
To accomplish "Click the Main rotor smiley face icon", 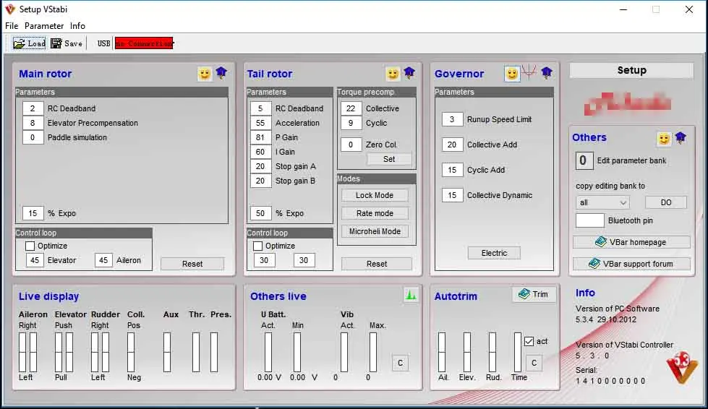I will [205, 74].
